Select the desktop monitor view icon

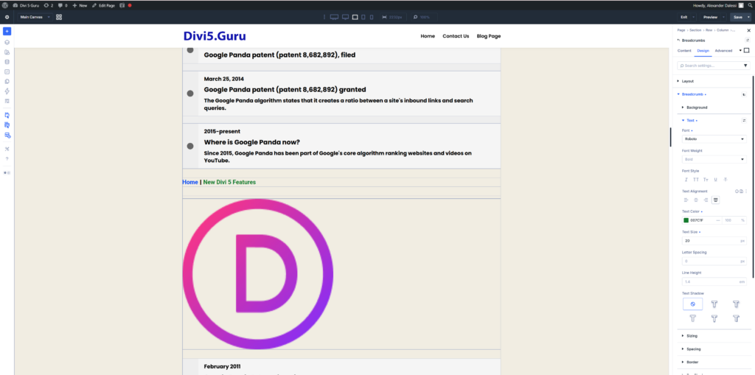coord(345,17)
